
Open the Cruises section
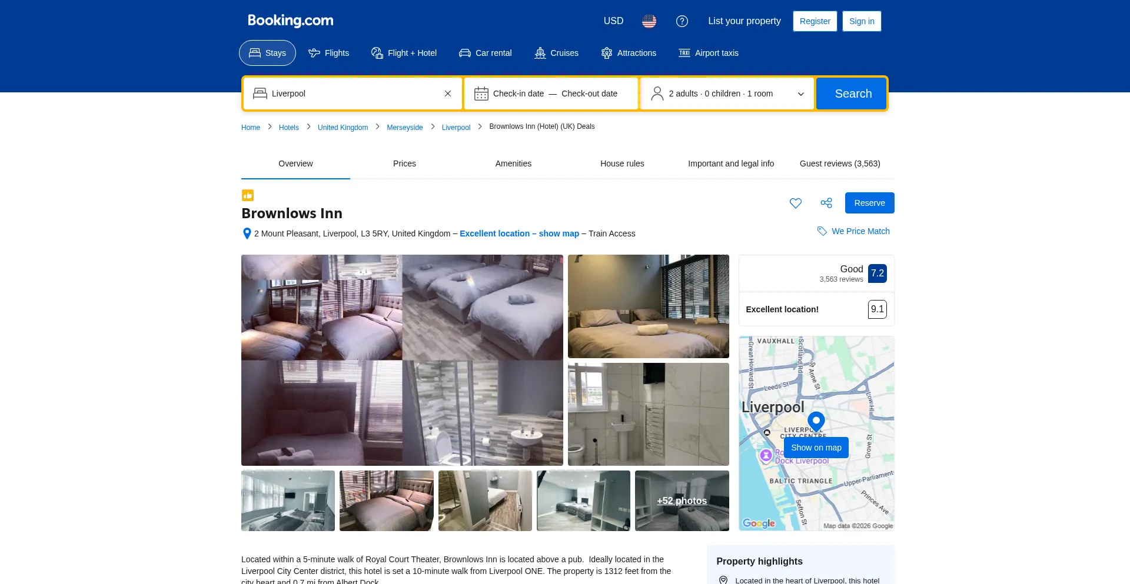[x=556, y=53]
